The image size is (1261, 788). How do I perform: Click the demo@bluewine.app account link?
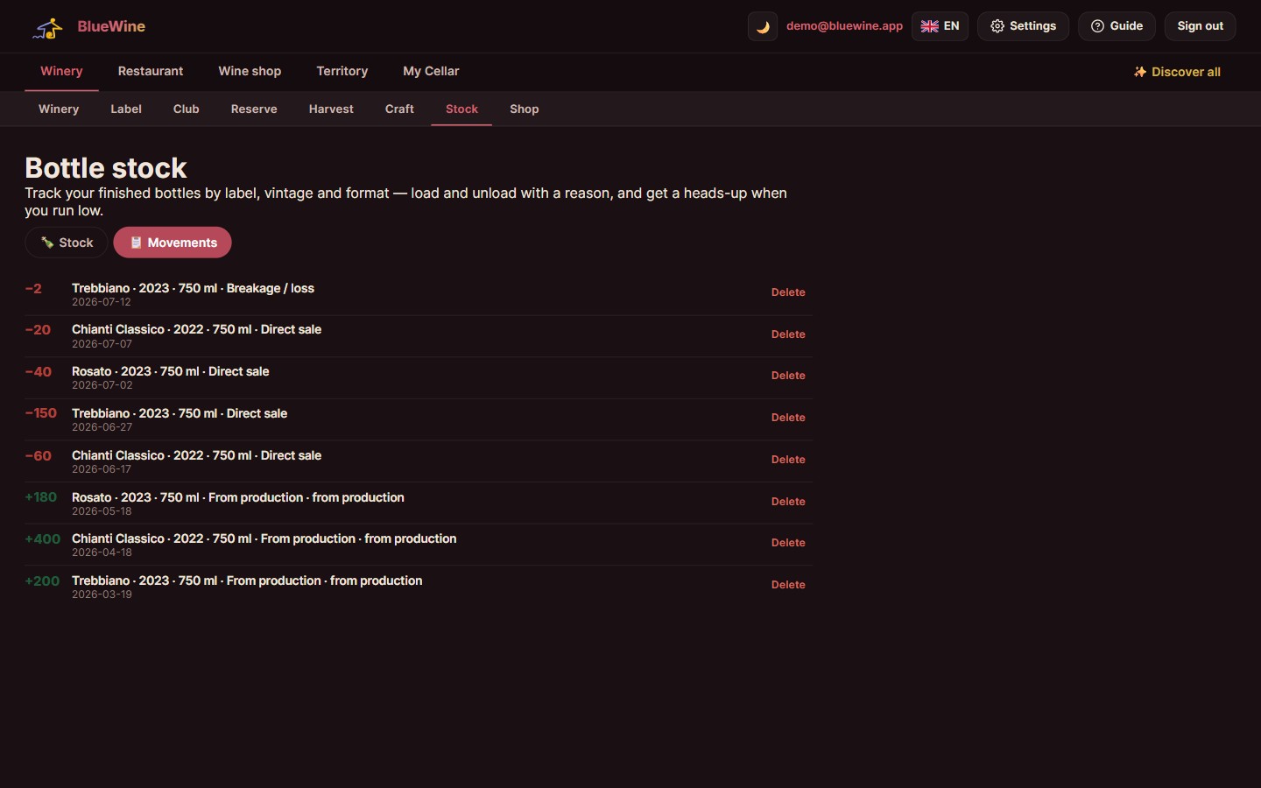pyautogui.click(x=844, y=26)
